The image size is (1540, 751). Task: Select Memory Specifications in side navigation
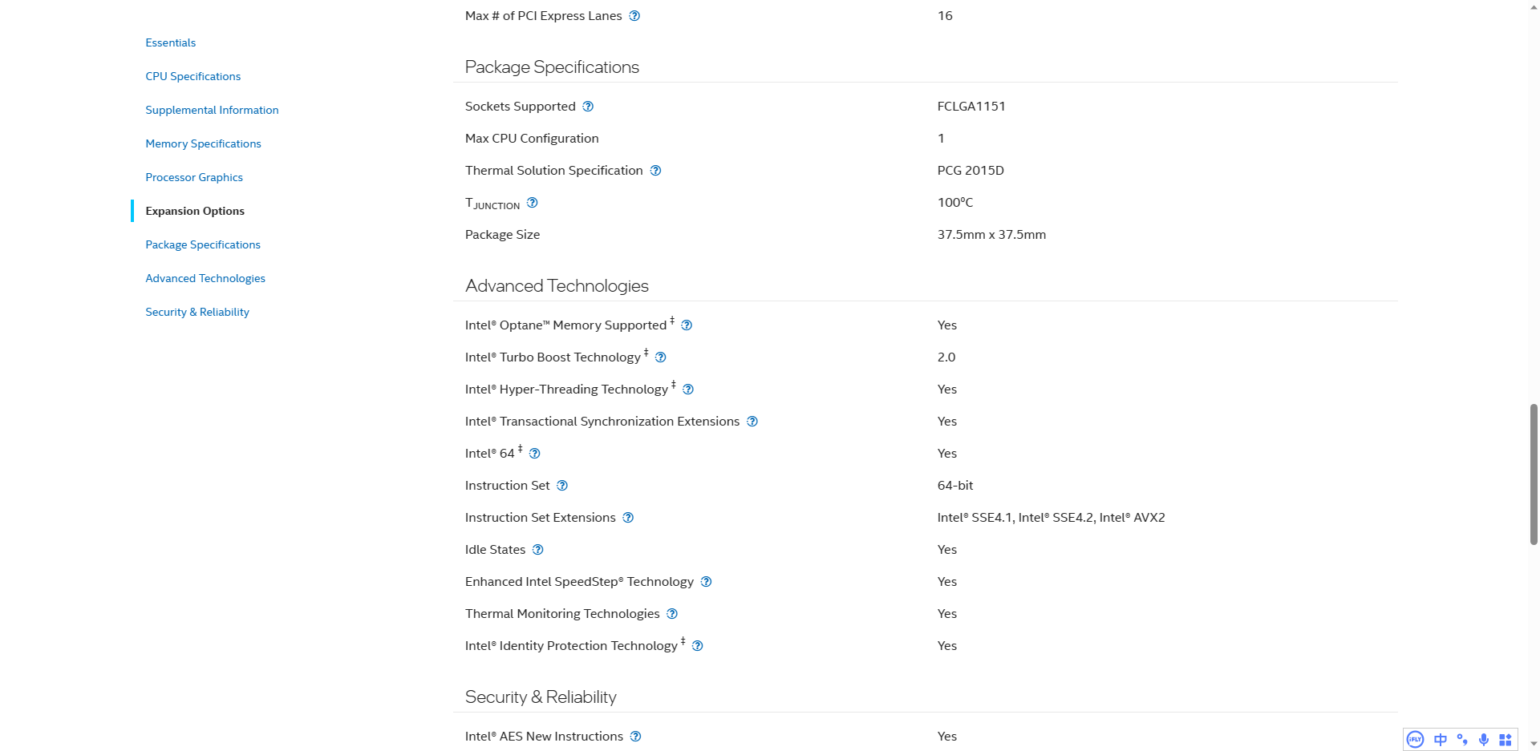click(203, 143)
